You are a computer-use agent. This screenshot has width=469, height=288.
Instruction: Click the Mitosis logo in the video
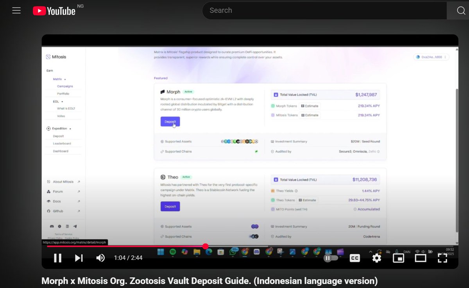click(x=56, y=57)
